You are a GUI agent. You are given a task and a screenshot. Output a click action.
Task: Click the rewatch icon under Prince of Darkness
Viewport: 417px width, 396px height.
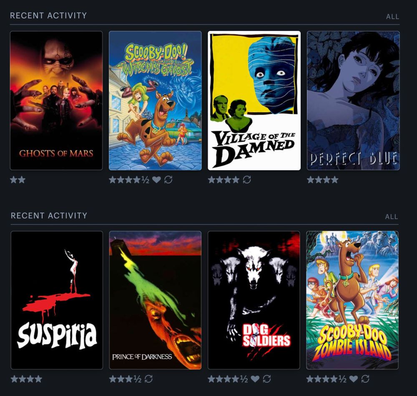click(x=148, y=379)
